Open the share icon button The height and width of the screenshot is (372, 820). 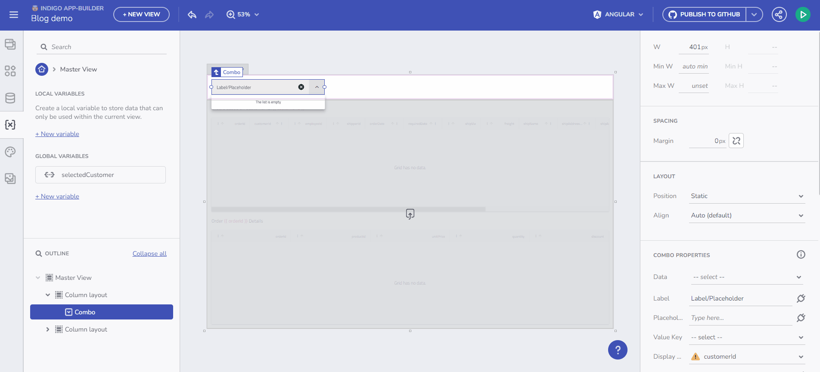(x=779, y=15)
